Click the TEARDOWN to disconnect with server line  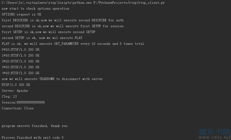coord(52,79)
